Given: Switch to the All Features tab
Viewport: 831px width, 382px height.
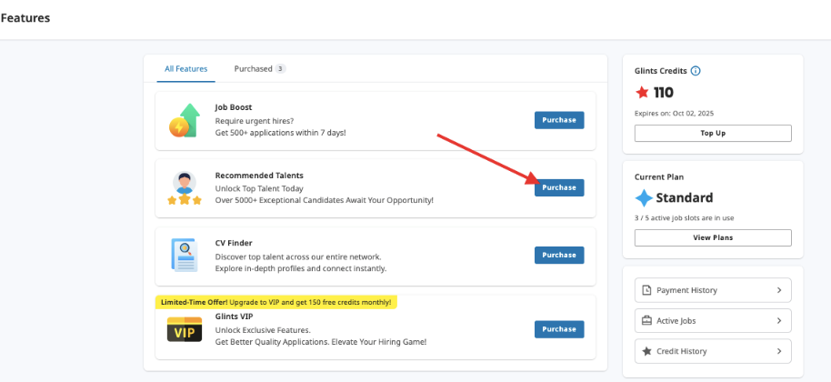Looking at the screenshot, I should point(186,69).
